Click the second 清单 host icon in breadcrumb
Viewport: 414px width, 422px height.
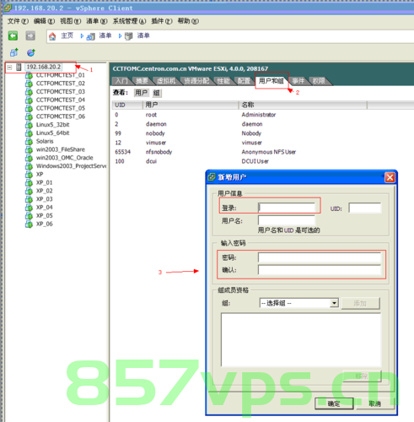pos(129,36)
